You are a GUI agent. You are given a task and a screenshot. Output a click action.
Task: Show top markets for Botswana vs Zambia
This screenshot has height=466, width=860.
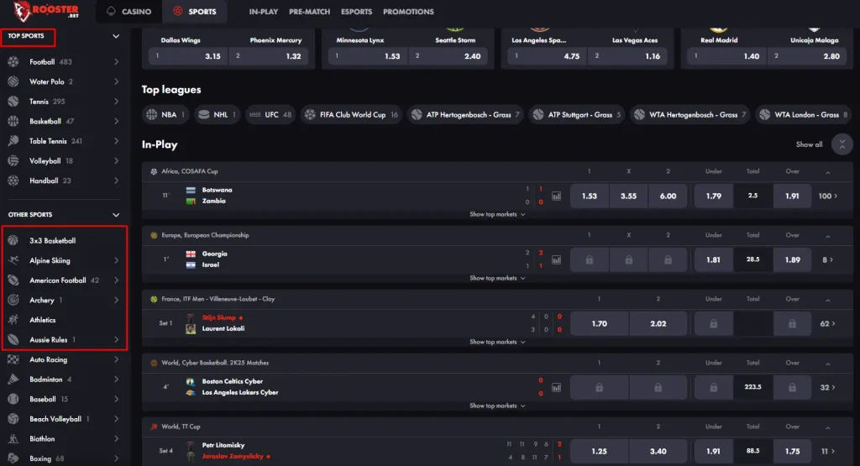(x=497, y=214)
